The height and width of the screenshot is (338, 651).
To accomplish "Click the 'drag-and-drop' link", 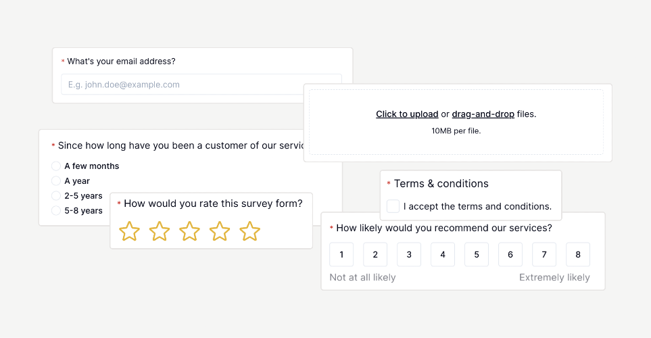I will [483, 114].
